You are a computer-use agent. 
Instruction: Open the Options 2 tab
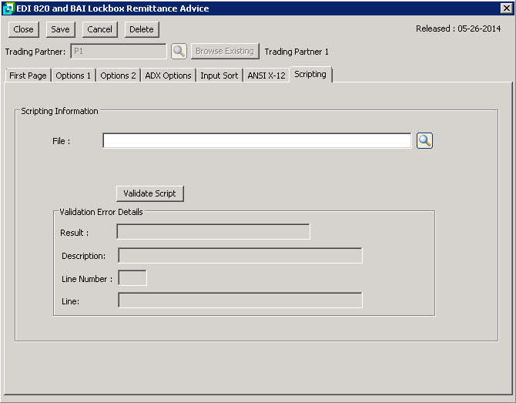pos(118,76)
